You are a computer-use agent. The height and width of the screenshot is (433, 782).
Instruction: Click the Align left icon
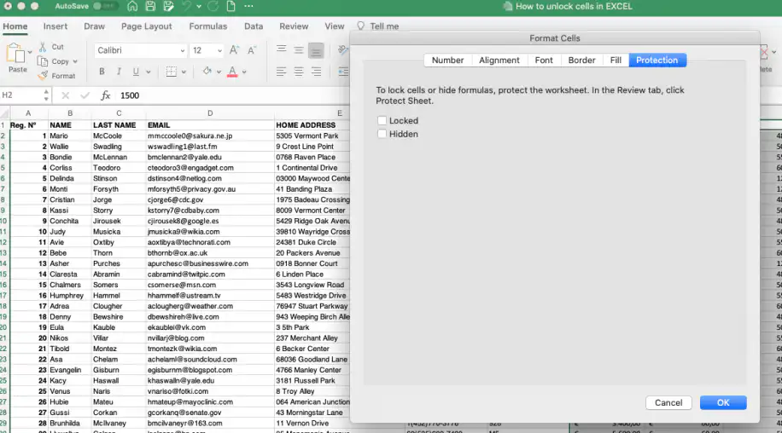[x=281, y=72]
